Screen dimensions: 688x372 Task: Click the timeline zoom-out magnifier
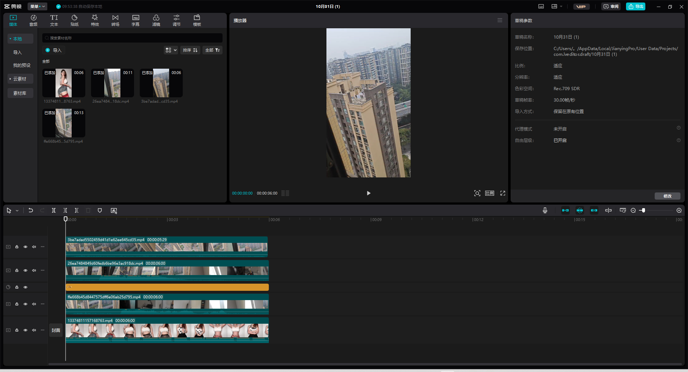pos(633,210)
